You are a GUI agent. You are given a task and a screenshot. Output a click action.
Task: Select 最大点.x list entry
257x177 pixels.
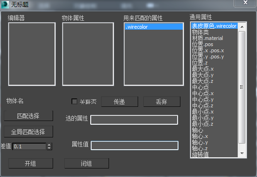[214, 69]
